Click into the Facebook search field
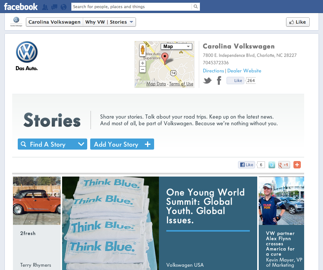Viewport: 323px width, 270px height. click(x=132, y=7)
